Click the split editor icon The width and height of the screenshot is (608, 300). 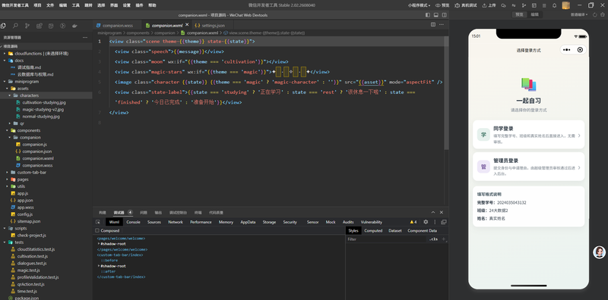pyautogui.click(x=433, y=25)
